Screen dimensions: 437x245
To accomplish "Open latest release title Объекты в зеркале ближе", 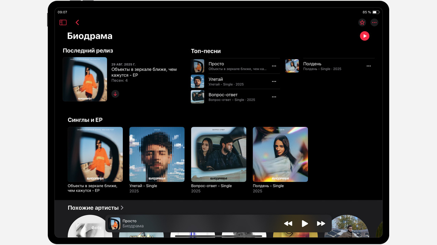I will click(144, 72).
